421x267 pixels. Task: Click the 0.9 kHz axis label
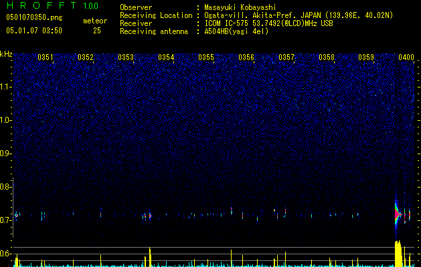pos(6,154)
